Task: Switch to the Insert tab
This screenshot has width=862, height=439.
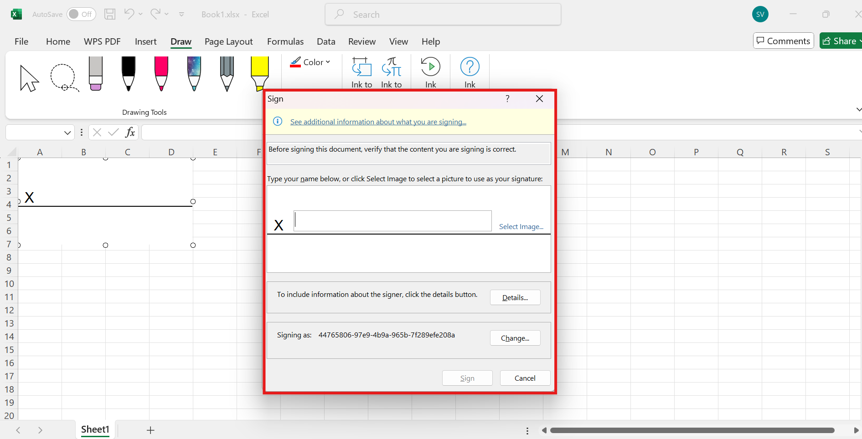Action: (145, 41)
